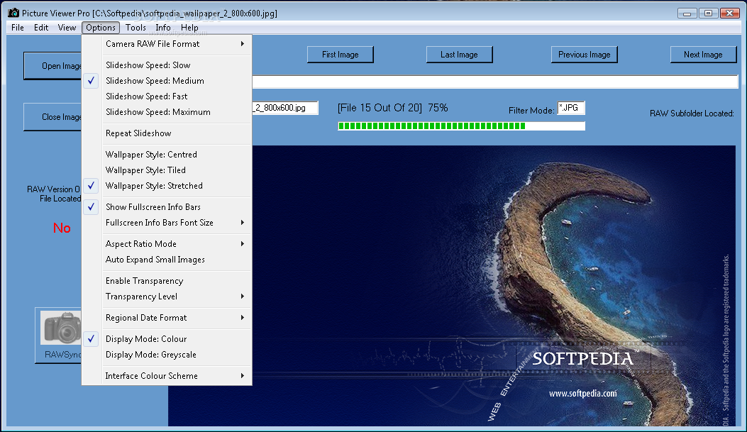Viewport: 747px width, 432px height.
Task: Click the filename field ending 800x600.jpg
Action: coord(285,108)
